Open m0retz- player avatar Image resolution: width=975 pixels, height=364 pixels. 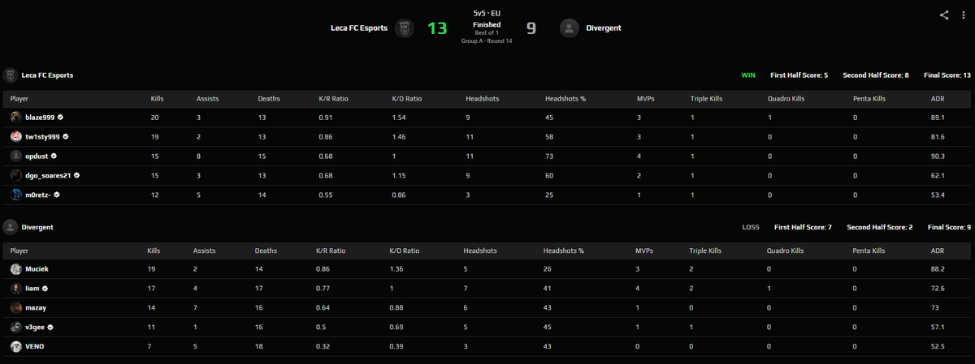(16, 195)
